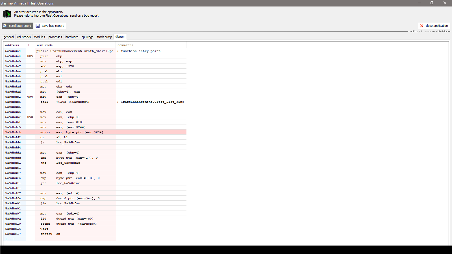Click the comments column header
452x254 pixels.
(x=151, y=45)
